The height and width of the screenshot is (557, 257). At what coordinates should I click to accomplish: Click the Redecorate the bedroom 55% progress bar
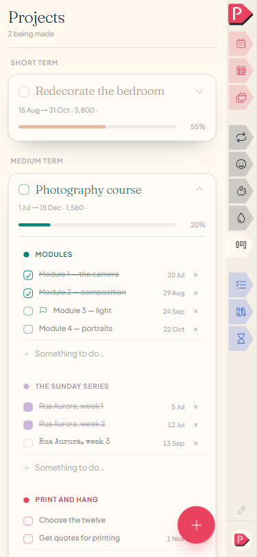[x=97, y=126]
